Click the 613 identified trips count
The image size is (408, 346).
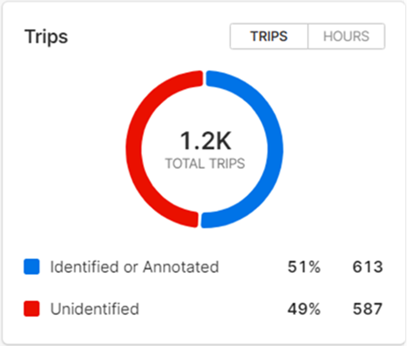click(x=368, y=267)
